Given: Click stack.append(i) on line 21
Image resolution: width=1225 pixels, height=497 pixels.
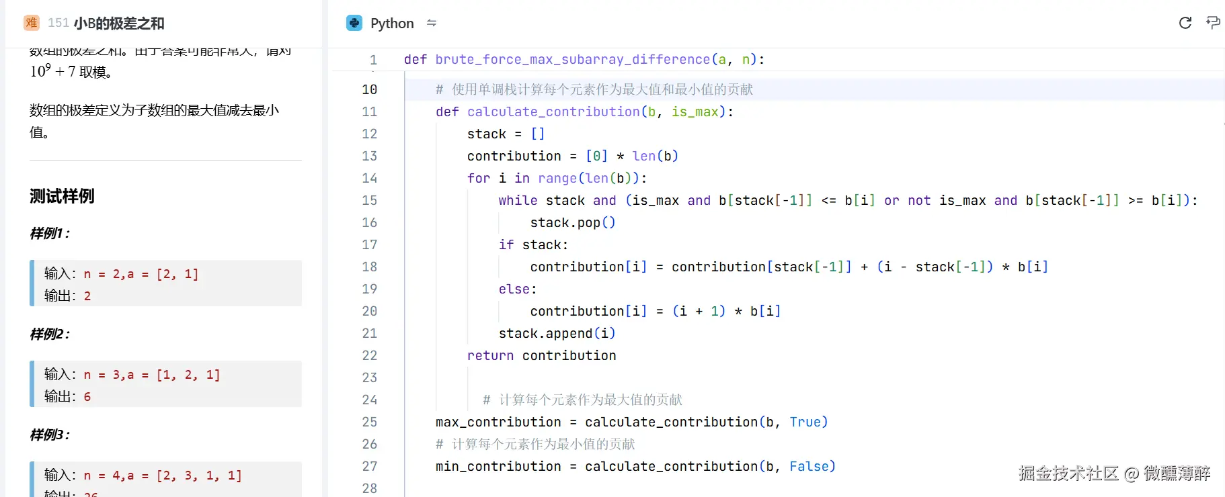Looking at the screenshot, I should pyautogui.click(x=557, y=333).
